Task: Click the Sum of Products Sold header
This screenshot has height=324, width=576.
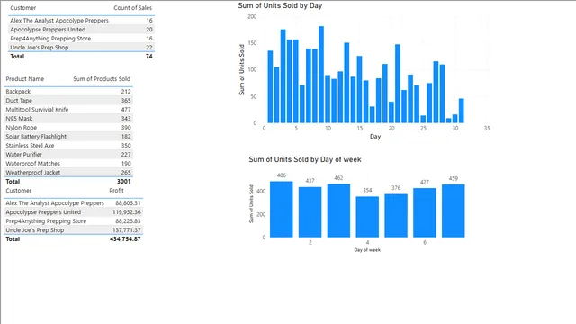Action: point(102,79)
